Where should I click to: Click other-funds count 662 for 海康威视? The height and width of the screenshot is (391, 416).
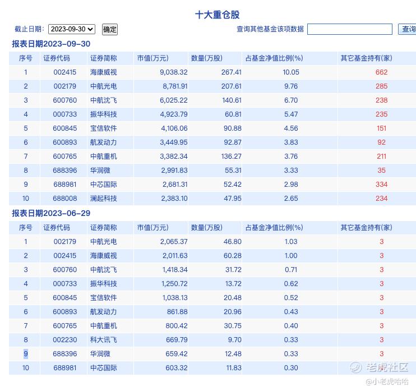(x=381, y=72)
